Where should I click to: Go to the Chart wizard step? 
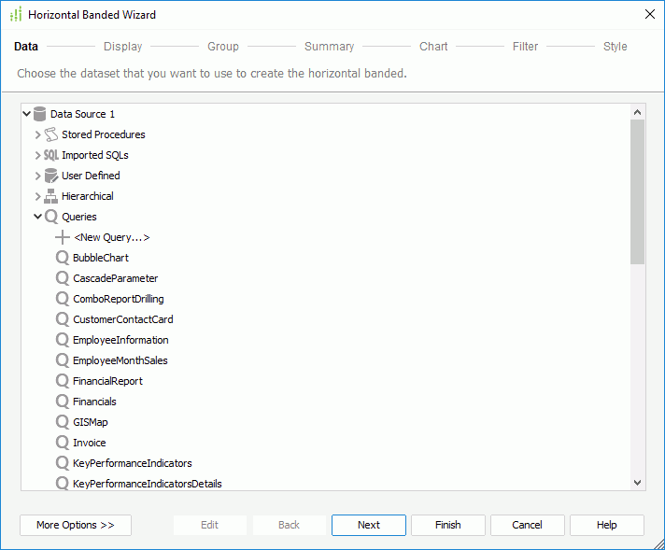433,46
